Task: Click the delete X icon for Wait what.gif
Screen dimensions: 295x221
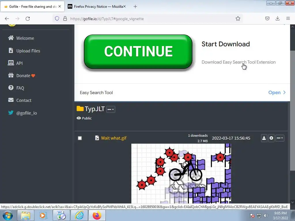Action: coord(271,138)
